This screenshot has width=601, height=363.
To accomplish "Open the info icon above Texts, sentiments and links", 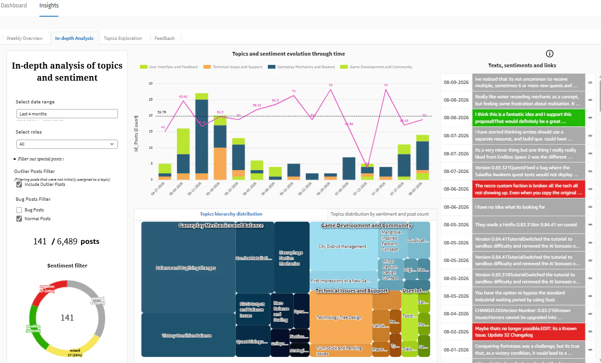I will [x=550, y=53].
